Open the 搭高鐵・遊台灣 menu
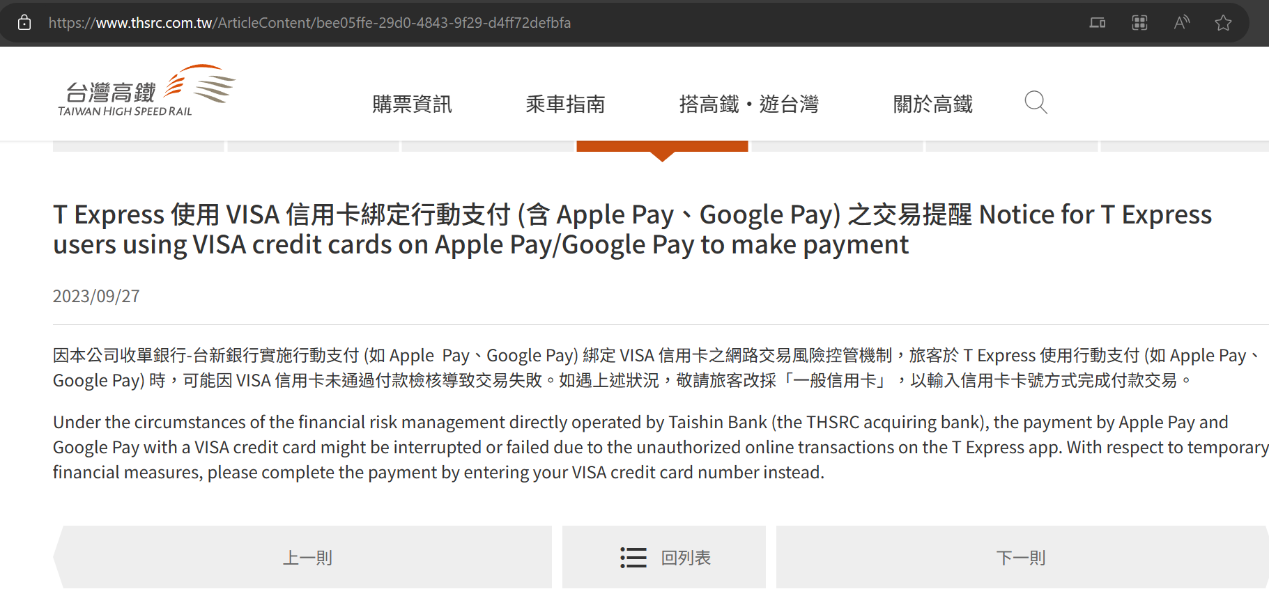The width and height of the screenshot is (1269, 612). pos(749,104)
